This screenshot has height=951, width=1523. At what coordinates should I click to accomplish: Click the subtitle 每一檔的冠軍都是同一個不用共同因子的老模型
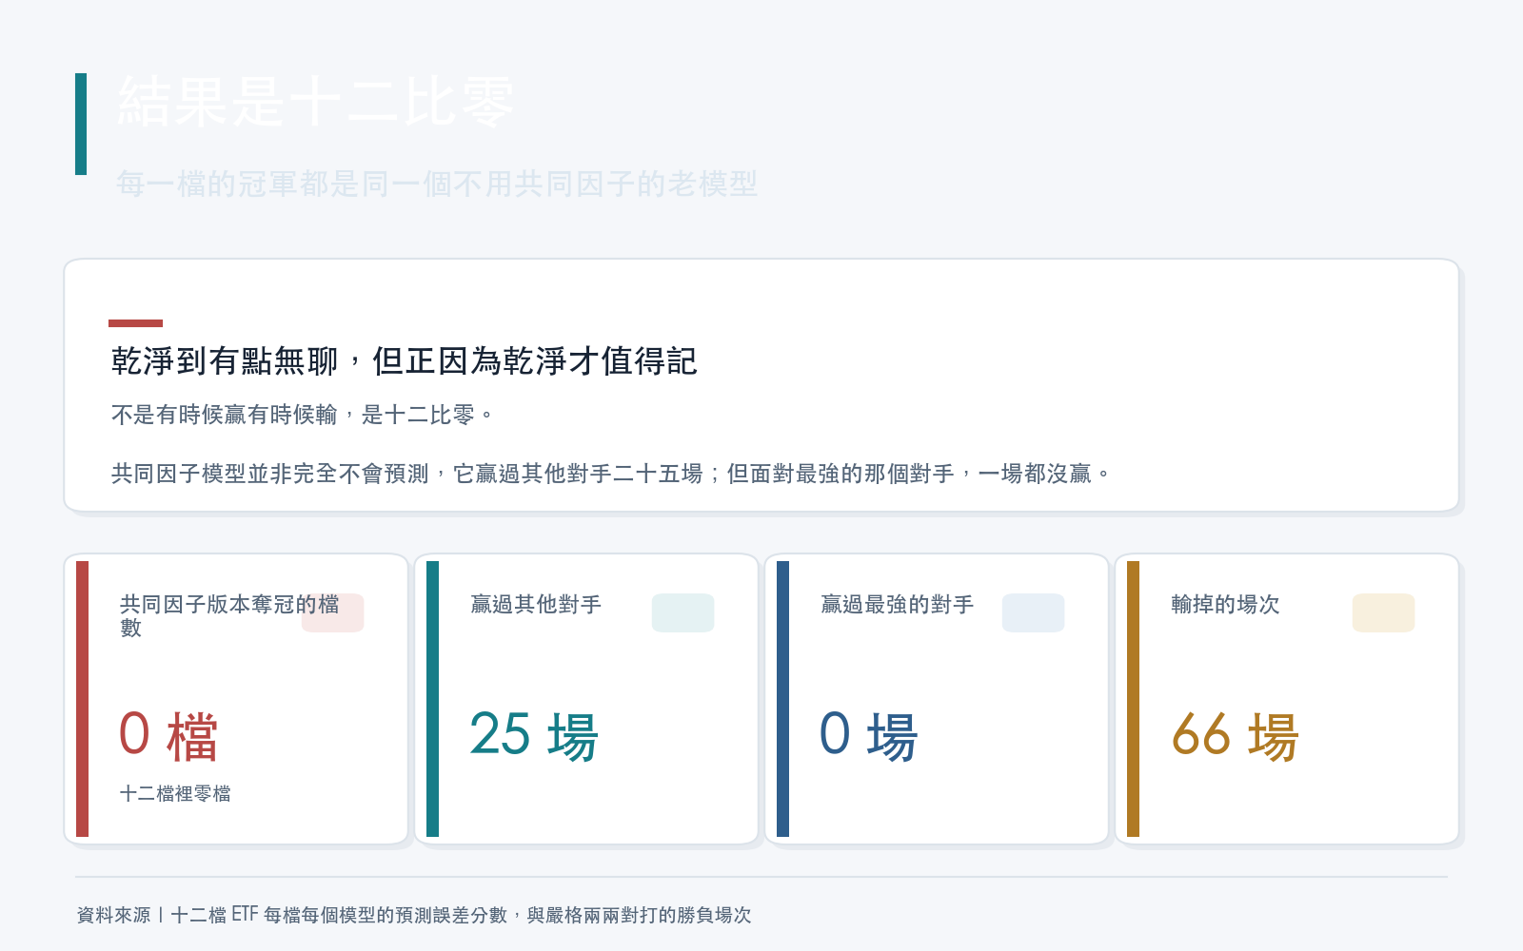tap(437, 184)
